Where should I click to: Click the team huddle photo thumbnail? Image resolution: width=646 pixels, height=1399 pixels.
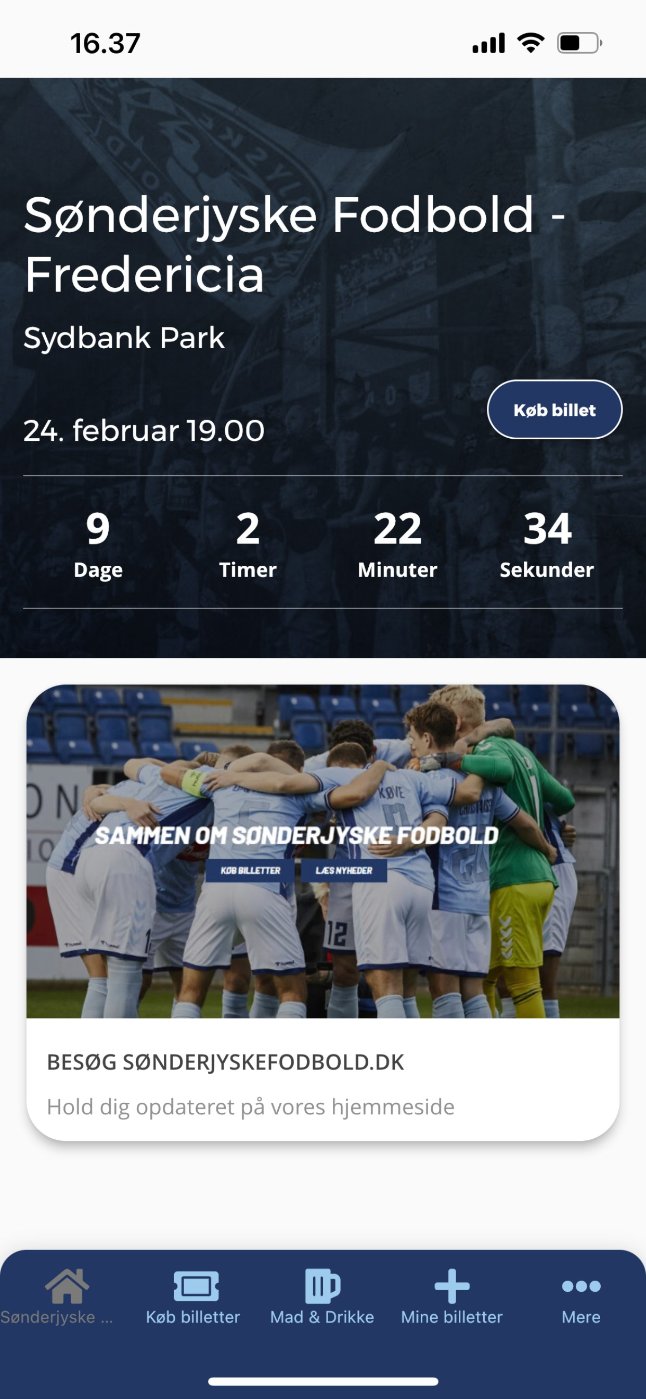pyautogui.click(x=323, y=851)
